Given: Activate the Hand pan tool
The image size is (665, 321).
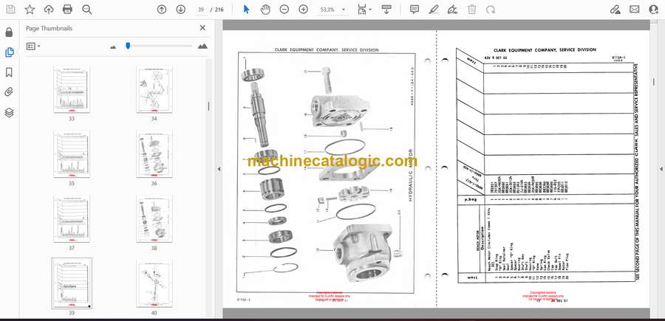Looking at the screenshot, I should coord(265,10).
